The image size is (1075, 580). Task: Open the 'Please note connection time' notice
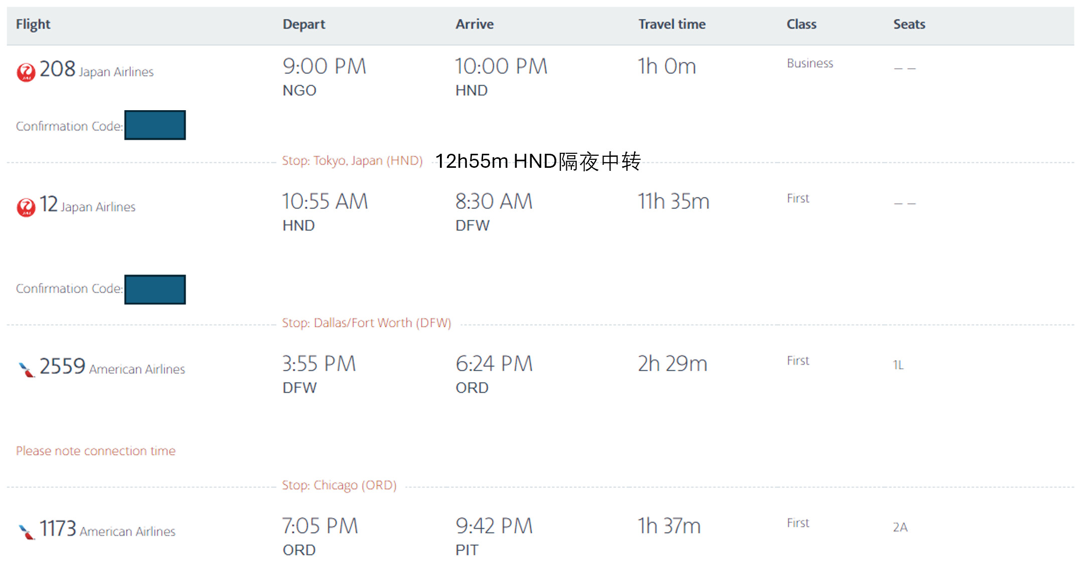(96, 451)
